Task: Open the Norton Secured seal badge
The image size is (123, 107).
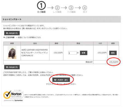Action: pos(13,95)
